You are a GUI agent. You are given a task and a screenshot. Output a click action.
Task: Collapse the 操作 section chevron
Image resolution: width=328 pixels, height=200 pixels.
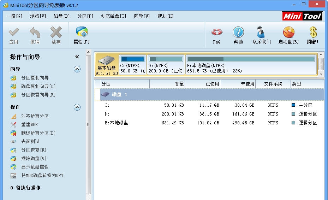[x=77, y=107]
